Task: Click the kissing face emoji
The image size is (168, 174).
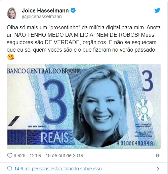Action: coord(11,57)
